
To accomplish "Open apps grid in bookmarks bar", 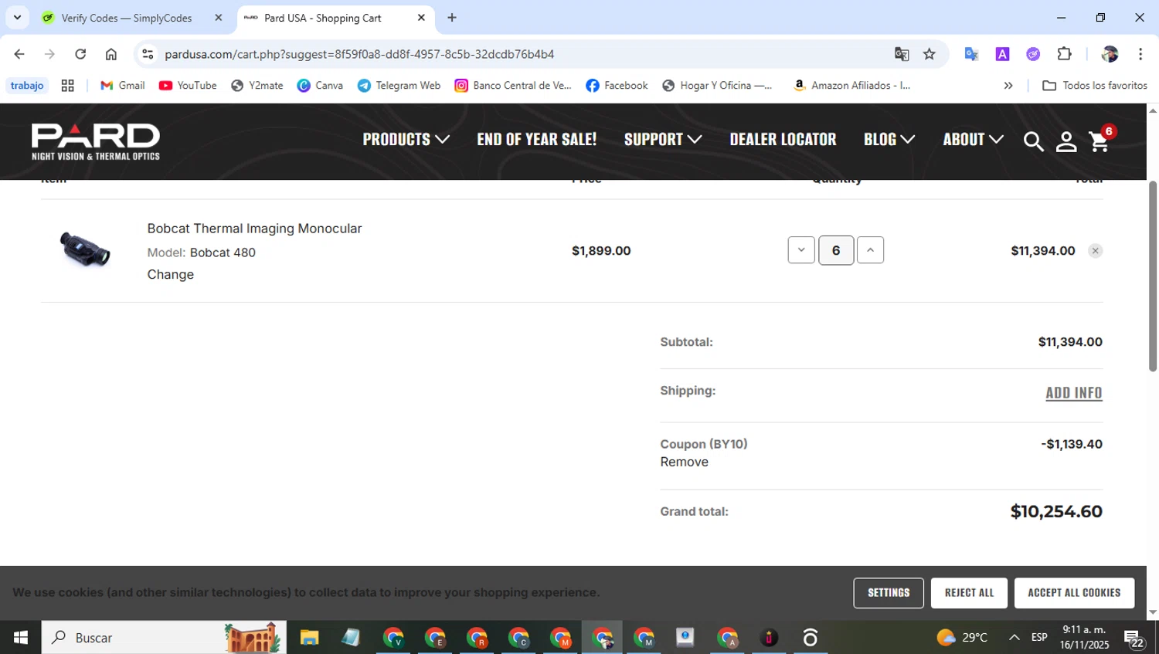I will point(68,86).
